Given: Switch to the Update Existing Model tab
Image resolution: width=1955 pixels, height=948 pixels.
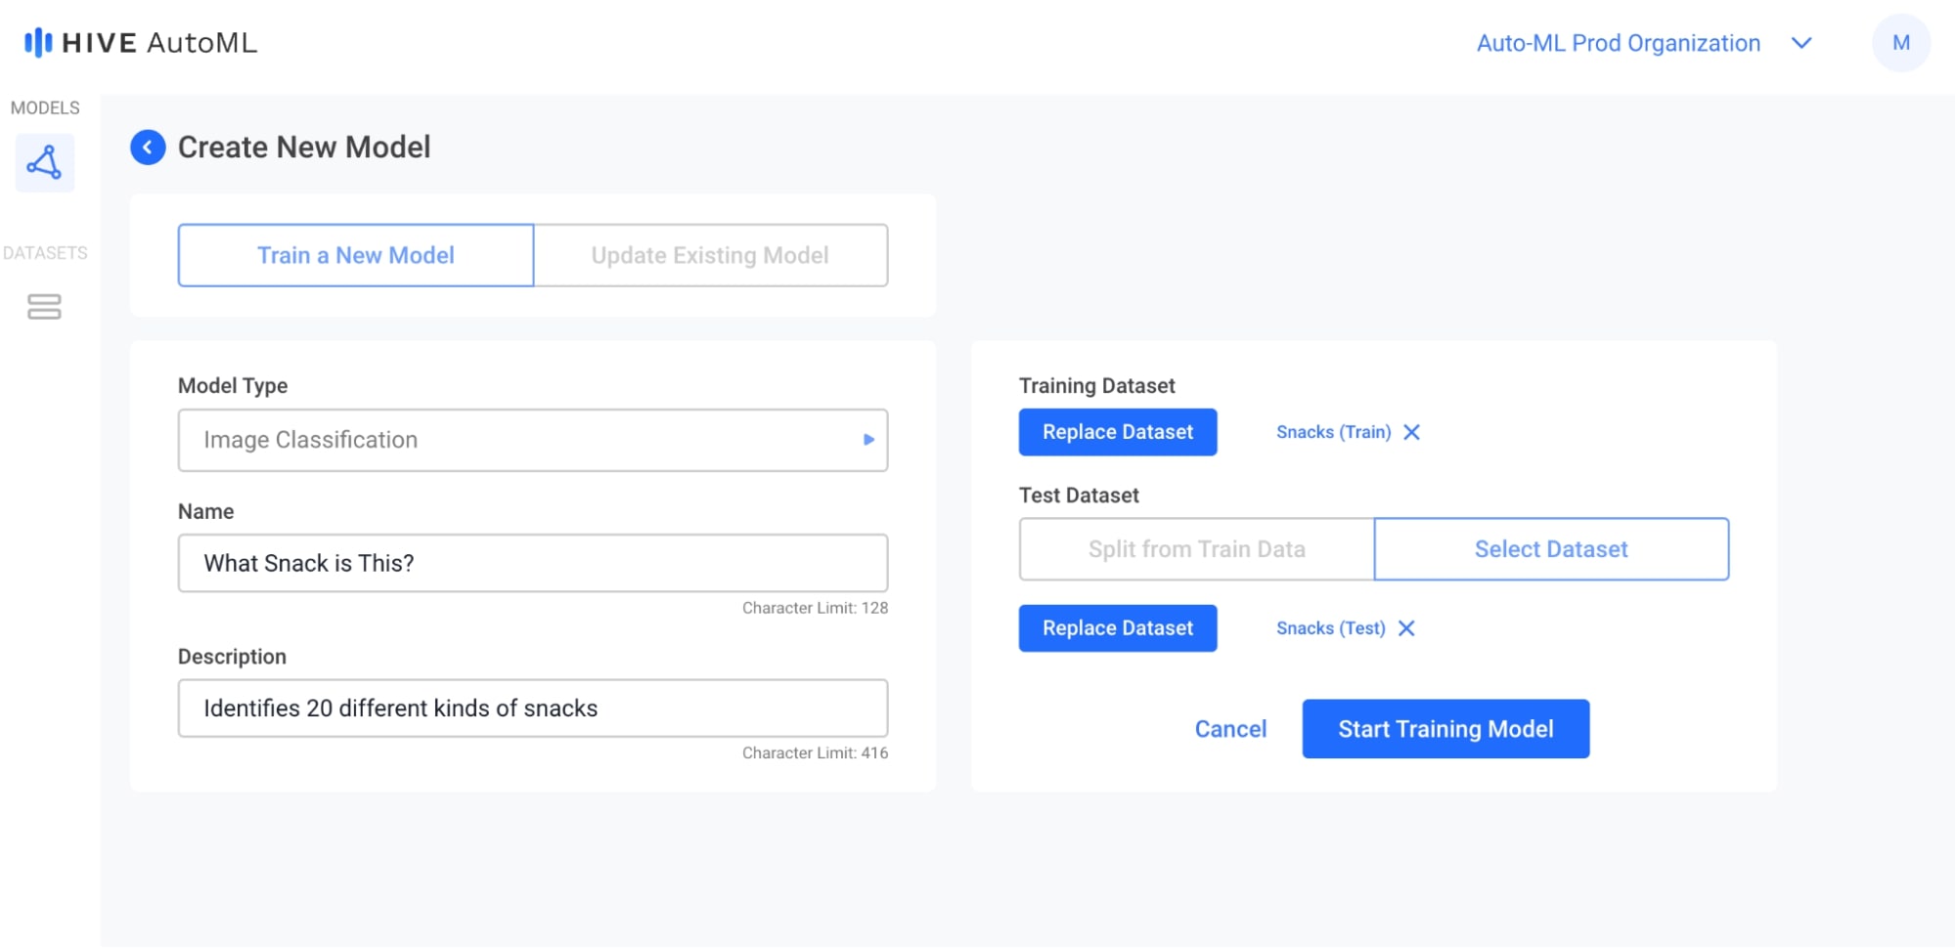Looking at the screenshot, I should click(x=709, y=255).
